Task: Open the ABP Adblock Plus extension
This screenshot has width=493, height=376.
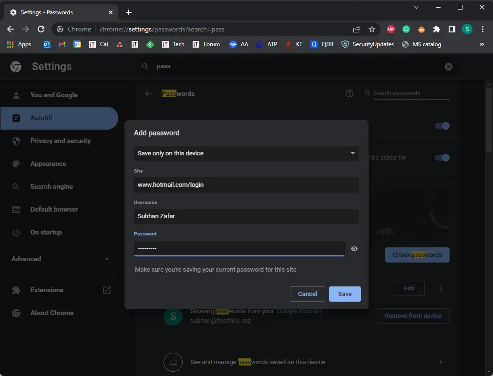Action: point(391,29)
